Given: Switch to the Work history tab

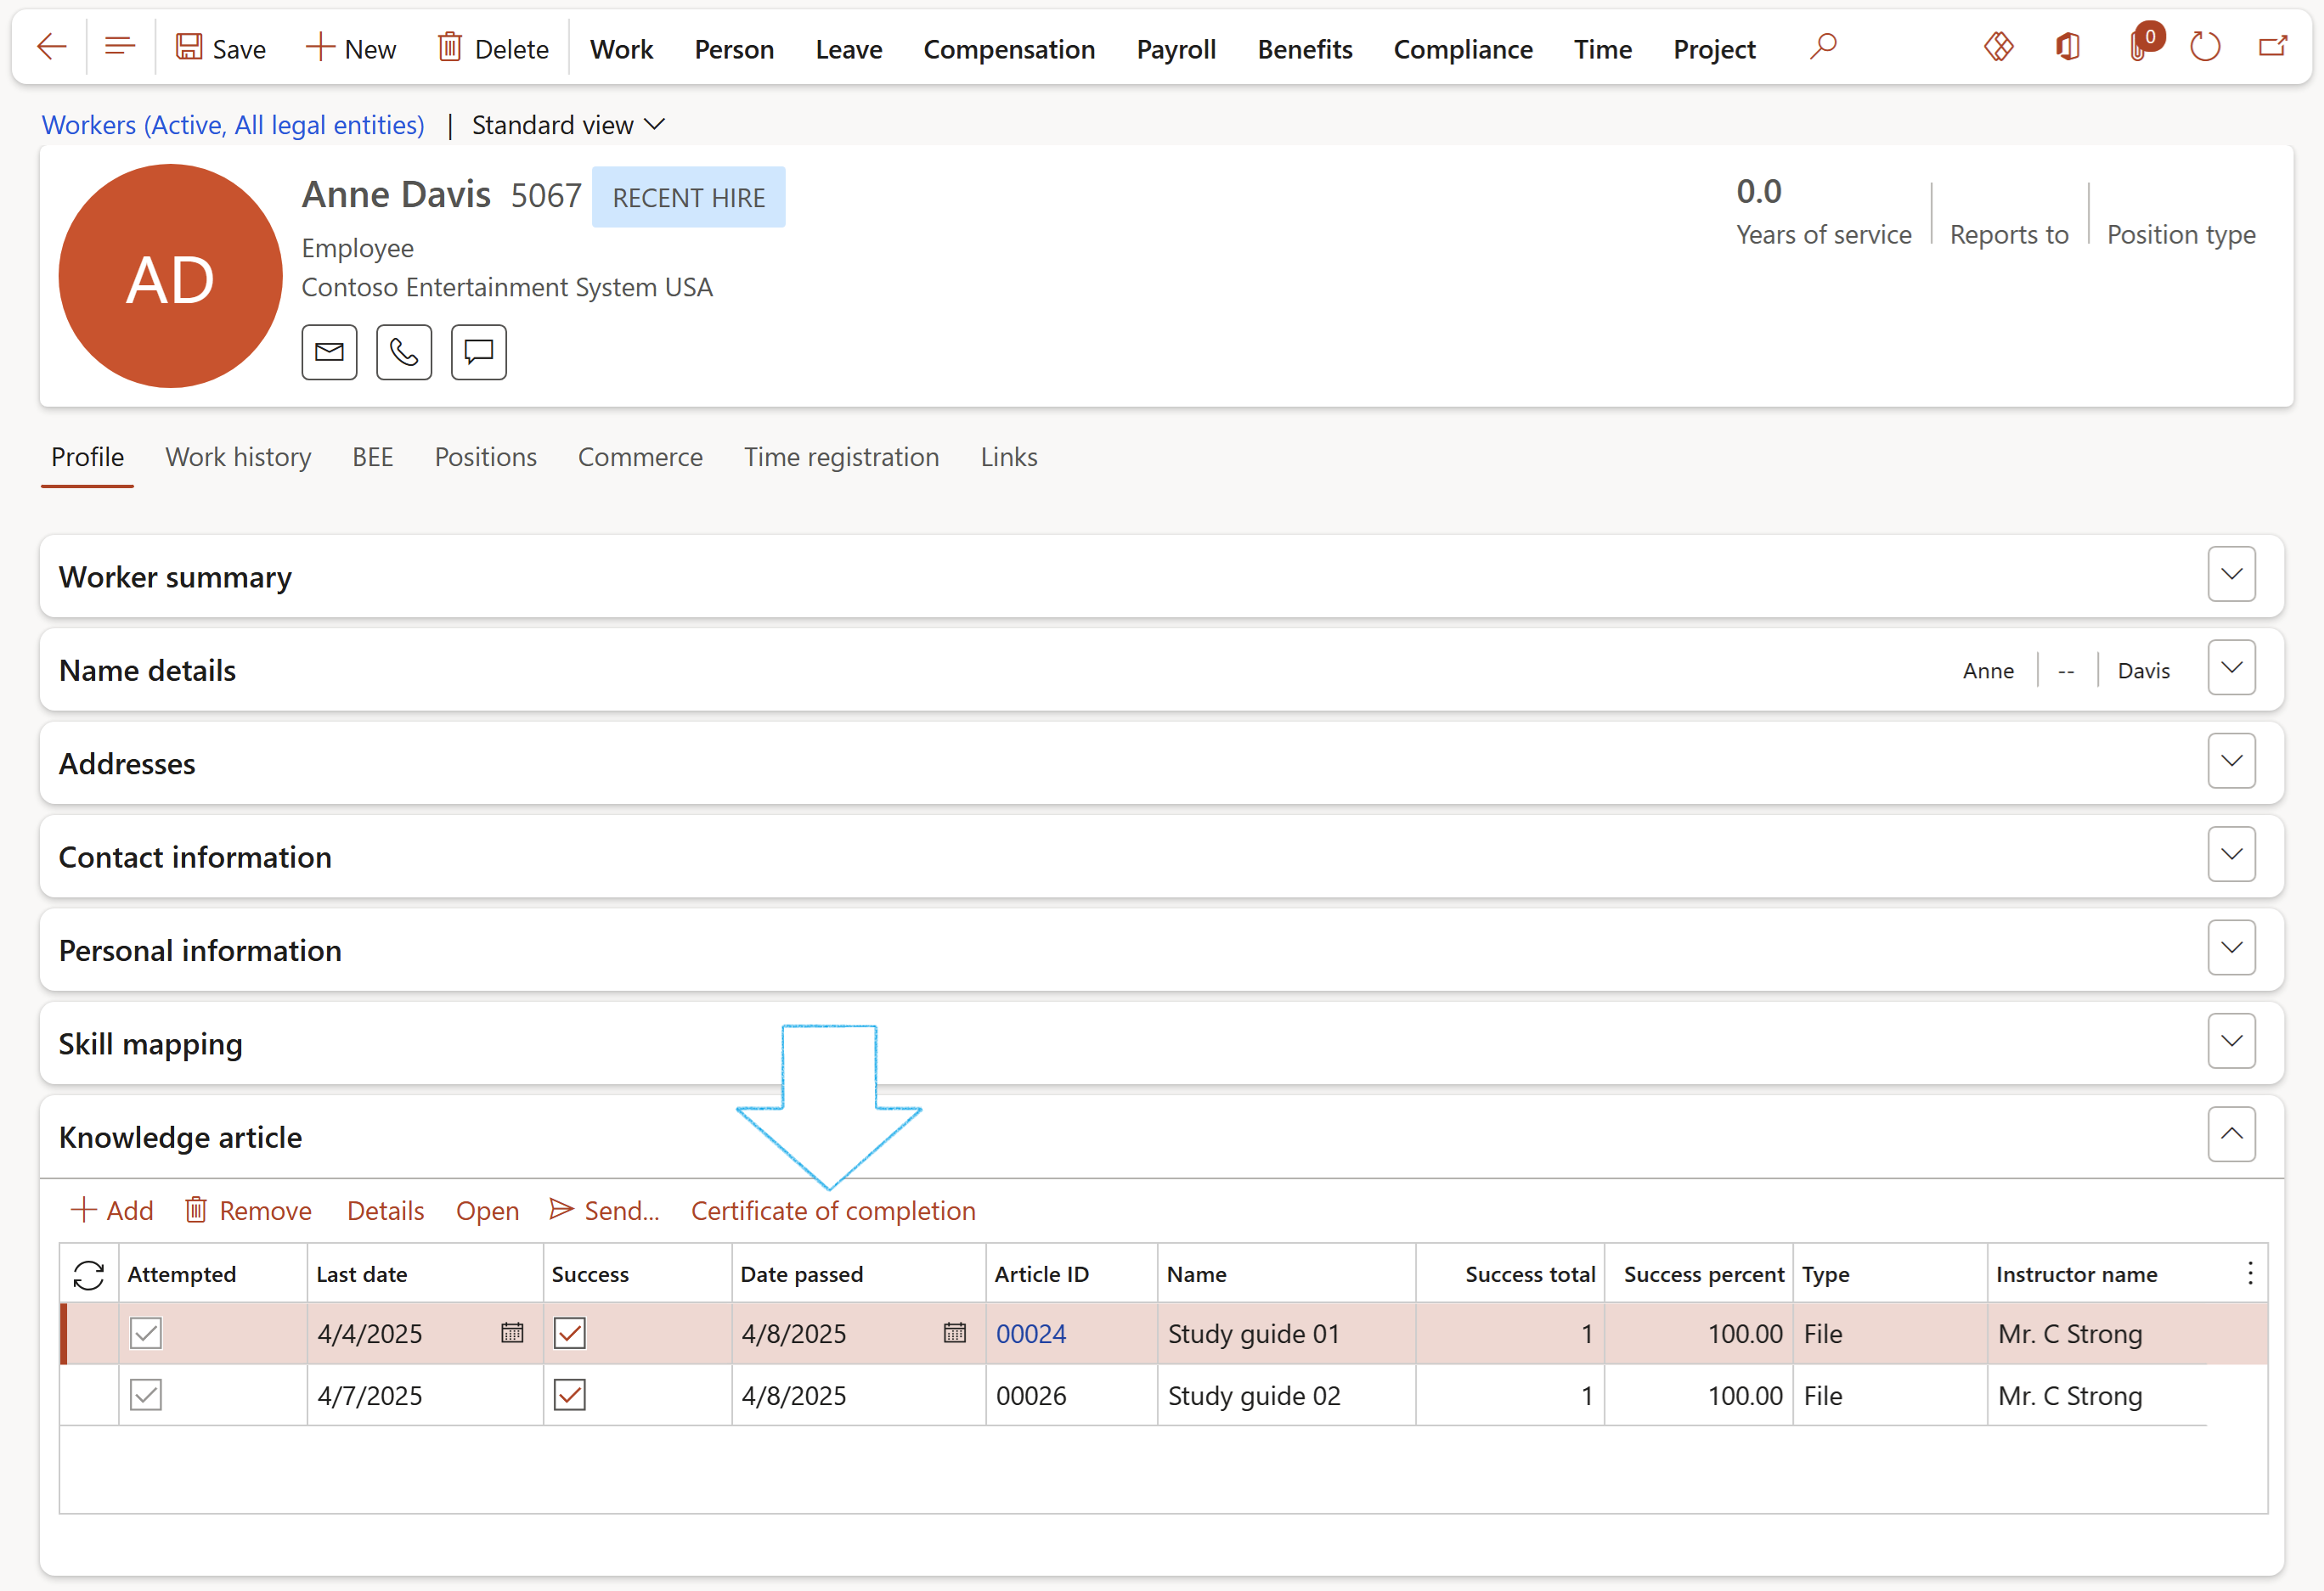Looking at the screenshot, I should (238, 457).
